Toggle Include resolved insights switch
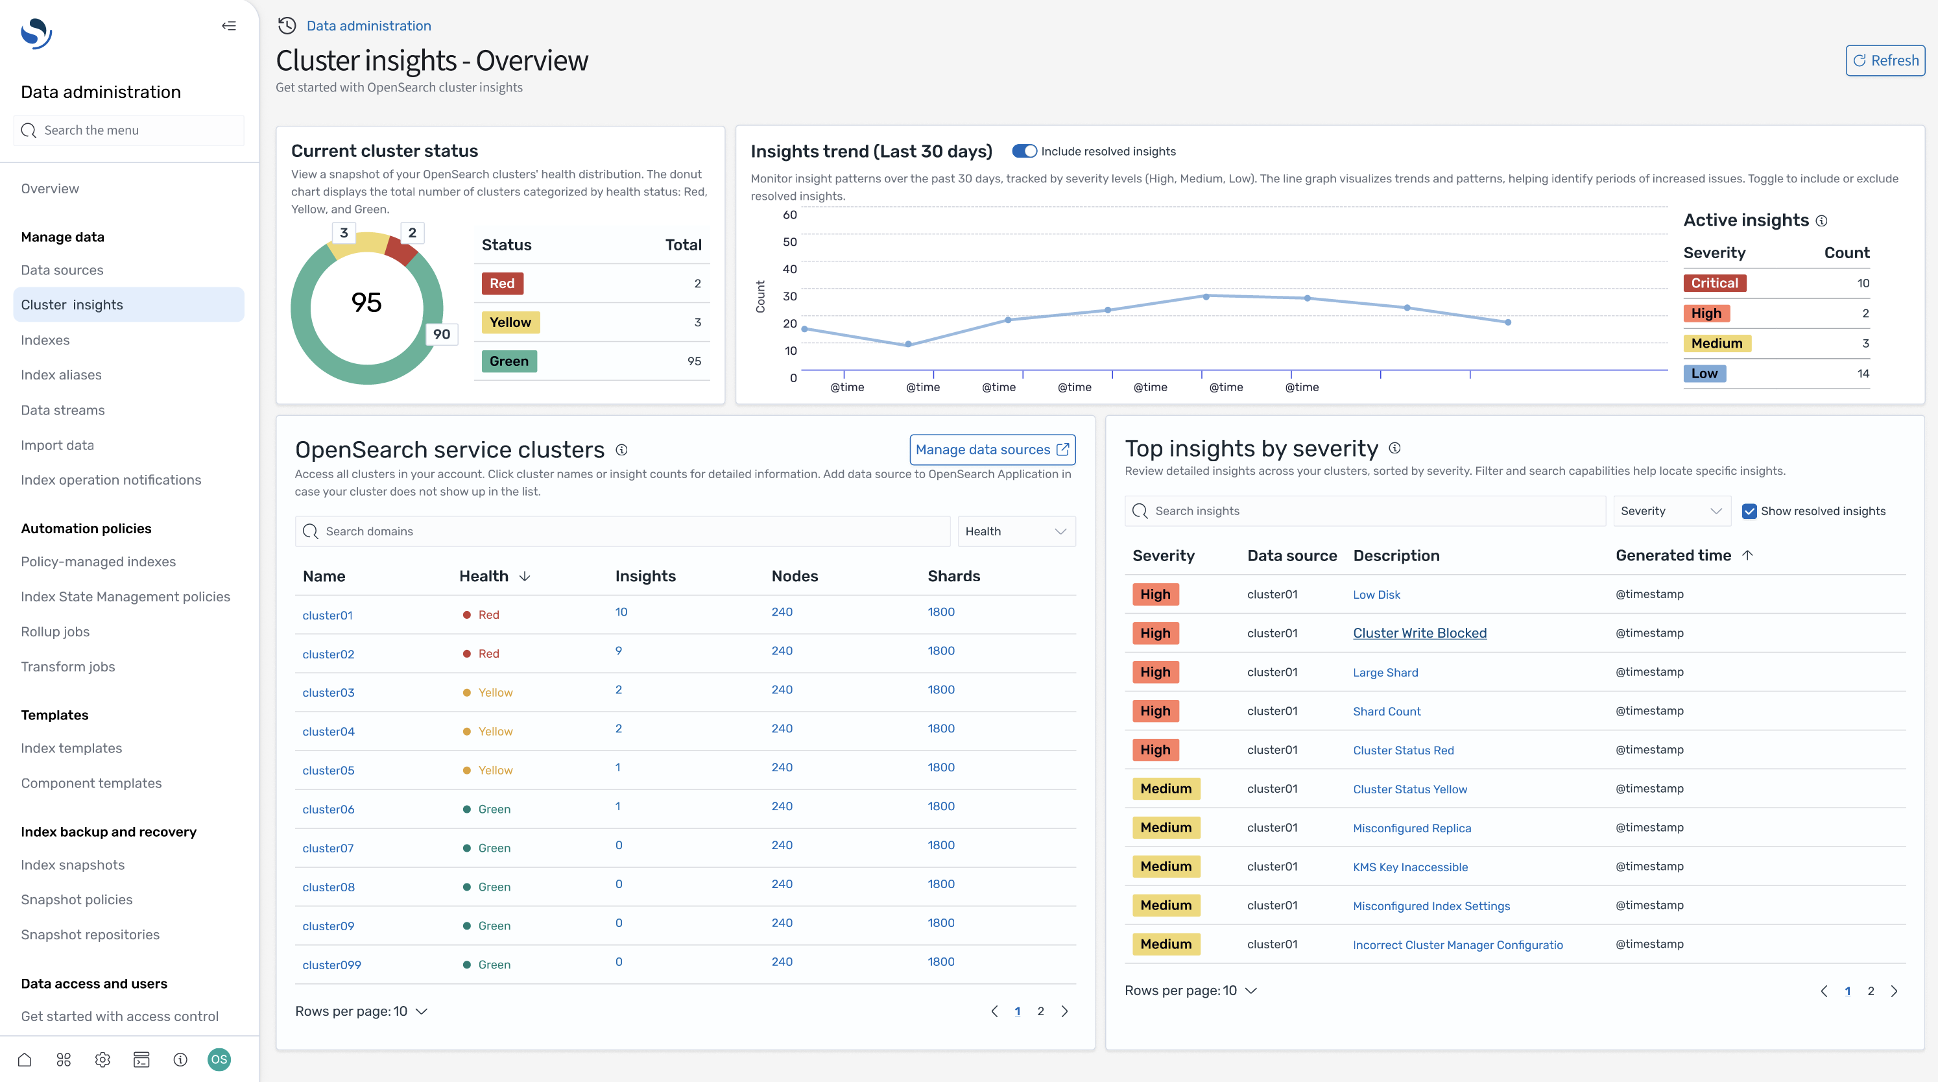Viewport: 1938px width, 1082px height. pyautogui.click(x=1024, y=151)
